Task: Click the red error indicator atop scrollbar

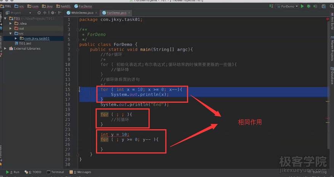Action: click(328, 19)
